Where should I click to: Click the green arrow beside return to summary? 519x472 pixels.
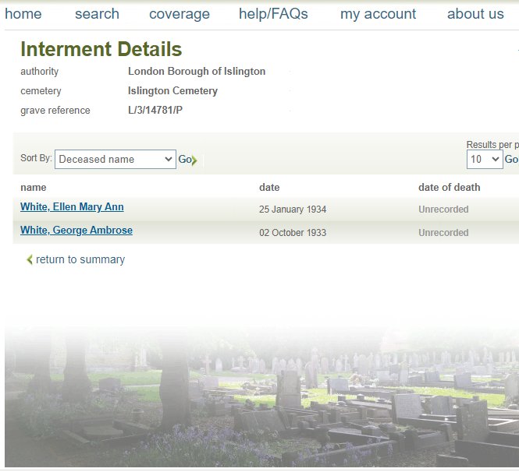(x=30, y=260)
